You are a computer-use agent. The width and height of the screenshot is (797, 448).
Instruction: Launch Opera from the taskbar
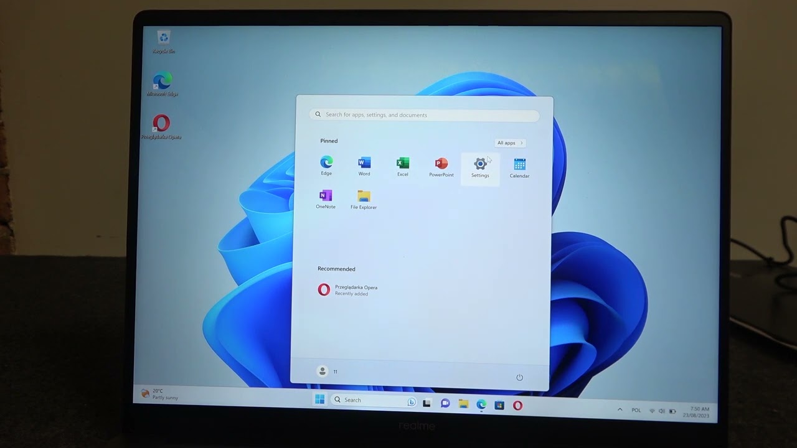517,405
